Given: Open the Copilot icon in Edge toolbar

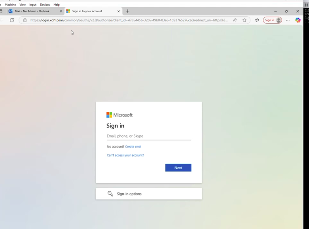Looking at the screenshot, I should [298, 20].
